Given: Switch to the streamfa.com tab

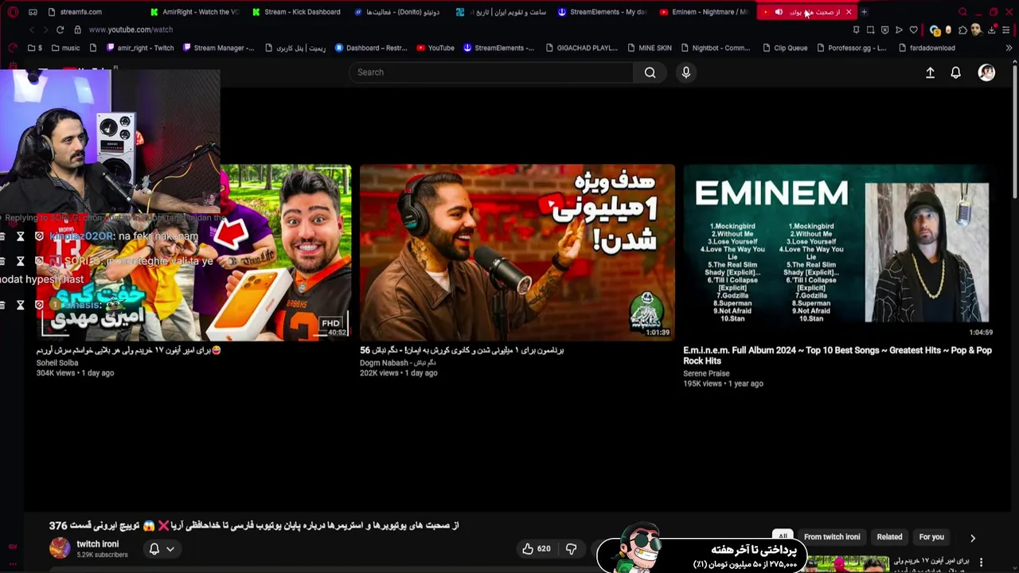Looking at the screenshot, I should [81, 12].
